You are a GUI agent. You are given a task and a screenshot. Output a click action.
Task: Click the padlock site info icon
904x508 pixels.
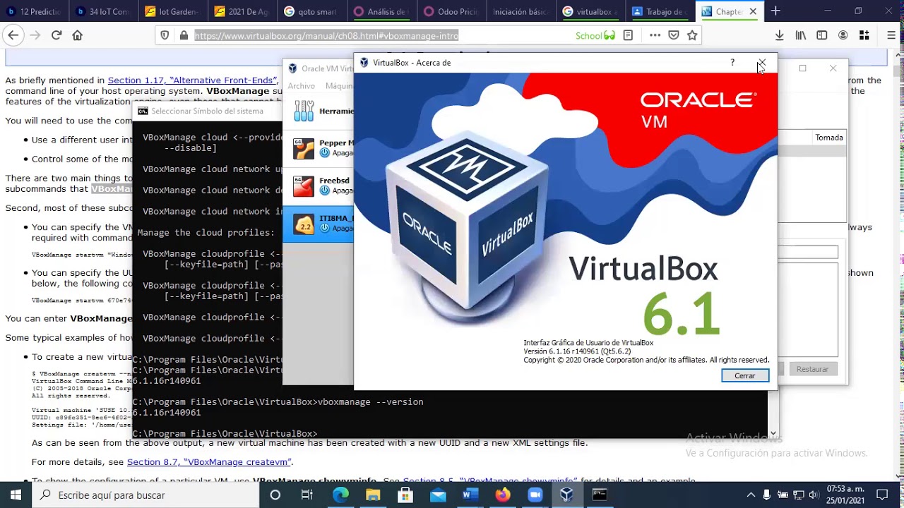184,35
